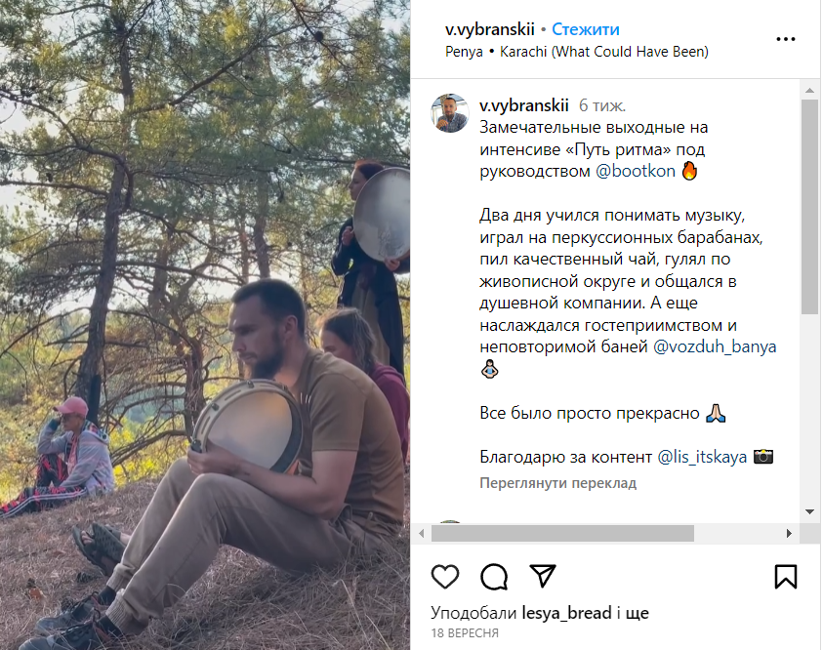Click the up arrow of vertical scrollbar
Screen dimensions: 823x650
click(x=810, y=90)
